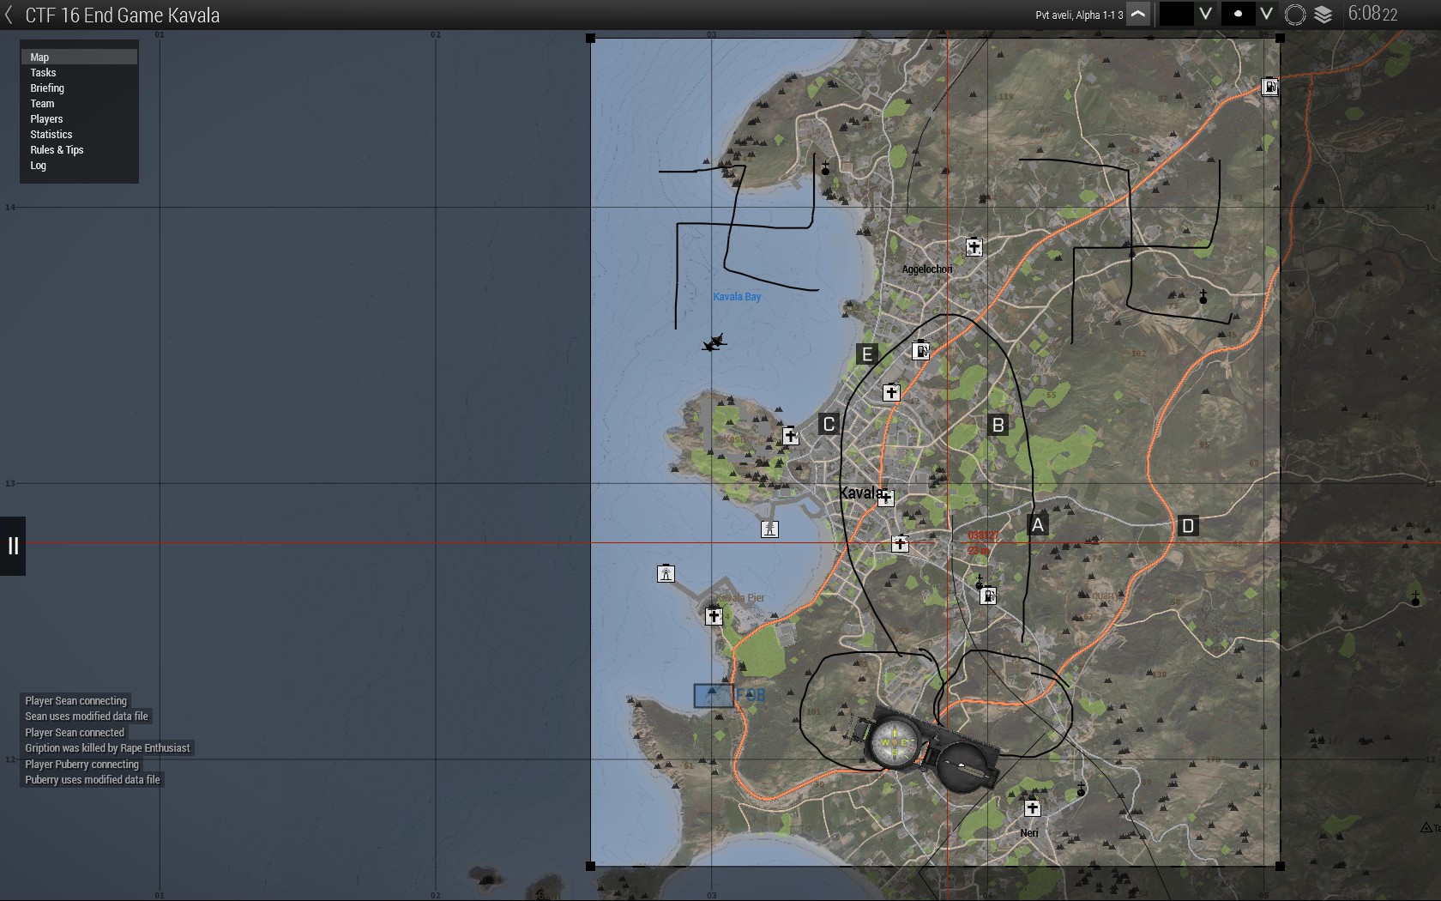The width and height of the screenshot is (1441, 901).
Task: Click the hospital icon just below objective E
Action: tap(891, 392)
